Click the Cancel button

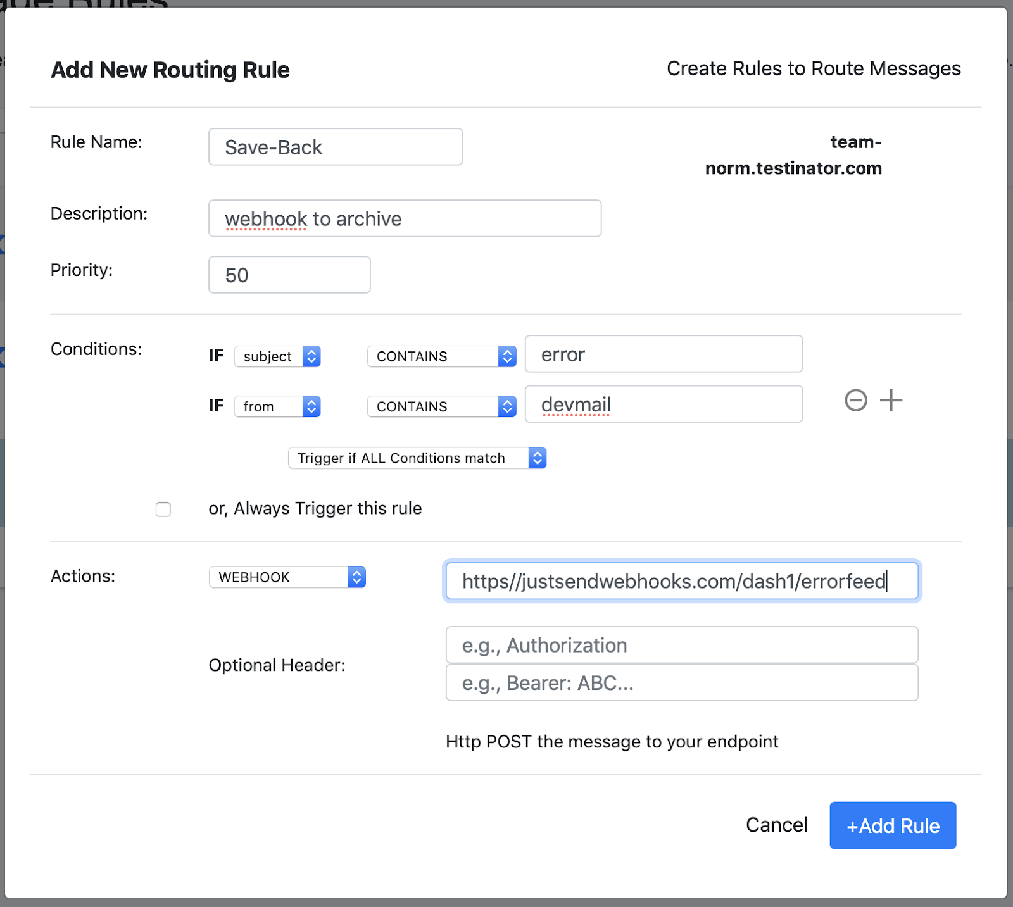click(x=777, y=825)
